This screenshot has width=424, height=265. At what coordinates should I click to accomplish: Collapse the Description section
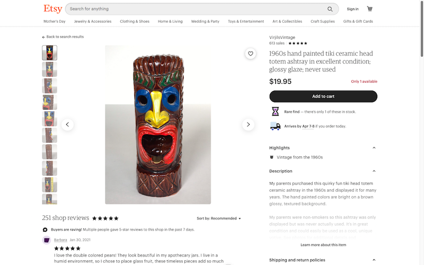(374, 171)
